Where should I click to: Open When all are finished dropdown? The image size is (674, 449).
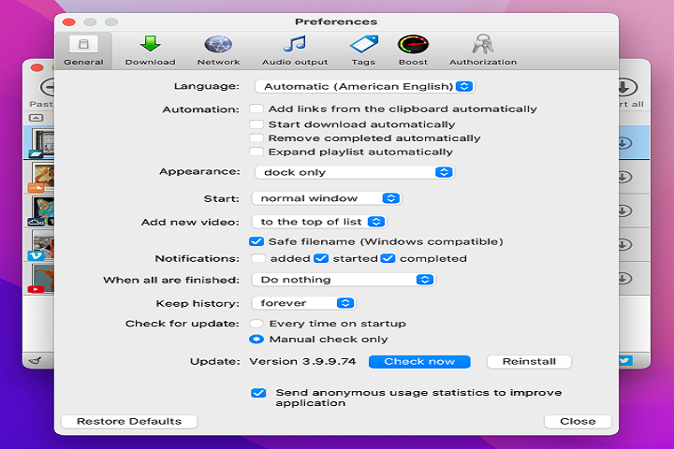coord(344,280)
